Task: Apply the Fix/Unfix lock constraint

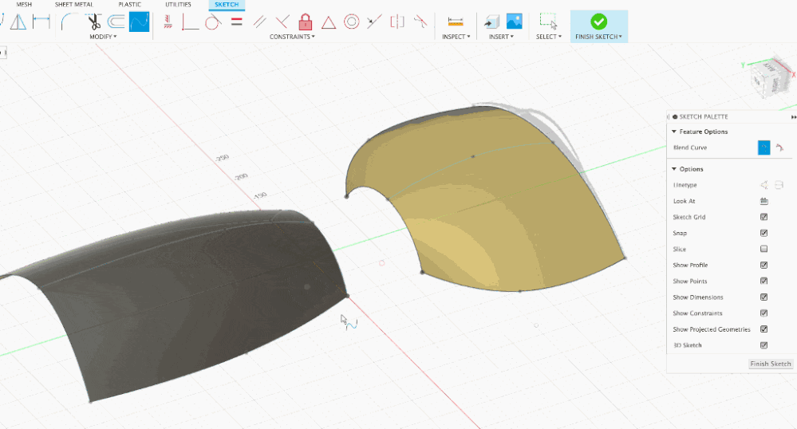Action: (x=305, y=22)
